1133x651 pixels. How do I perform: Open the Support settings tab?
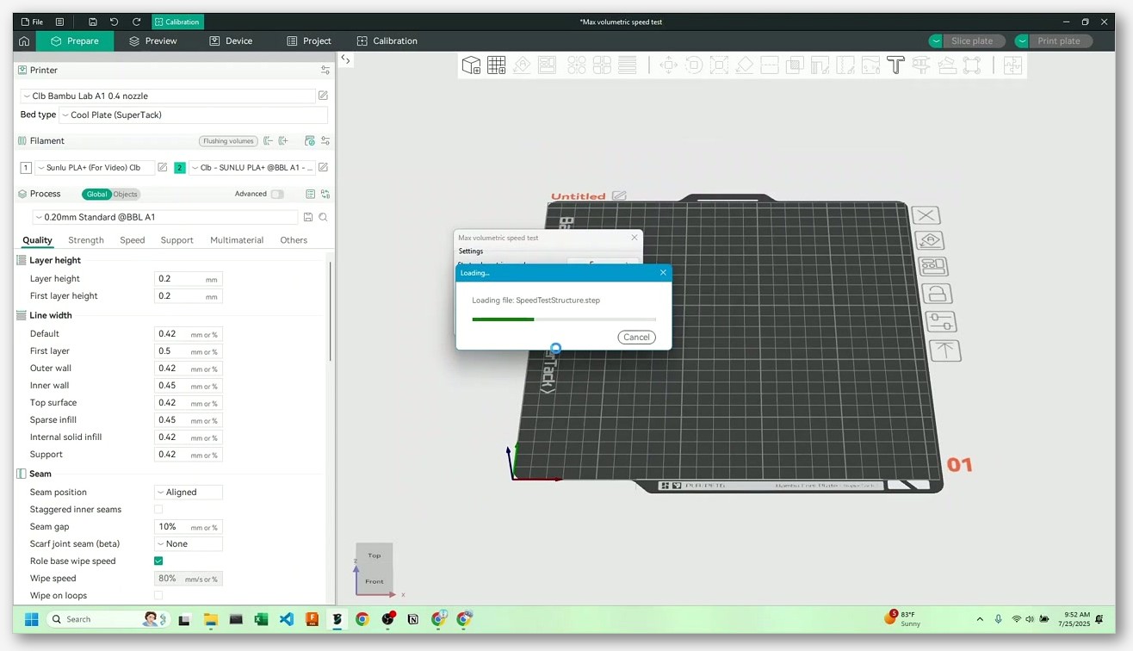tap(176, 240)
